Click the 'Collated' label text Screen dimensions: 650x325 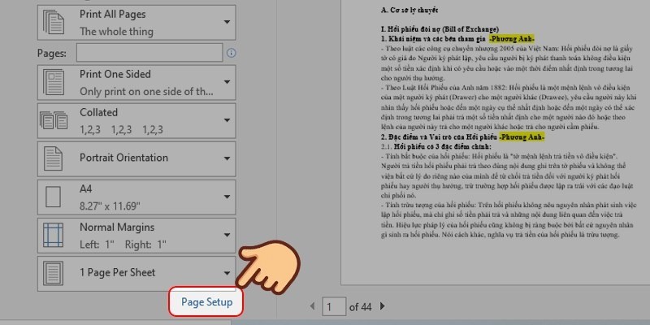(98, 112)
